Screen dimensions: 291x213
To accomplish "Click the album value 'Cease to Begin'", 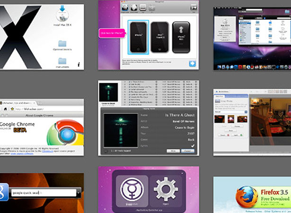I will coord(185,128).
